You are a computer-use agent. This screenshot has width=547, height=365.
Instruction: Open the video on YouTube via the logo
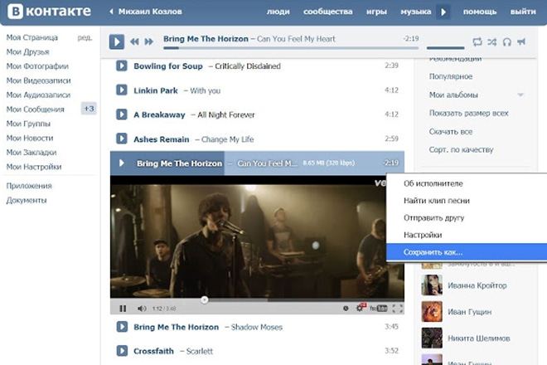378,308
